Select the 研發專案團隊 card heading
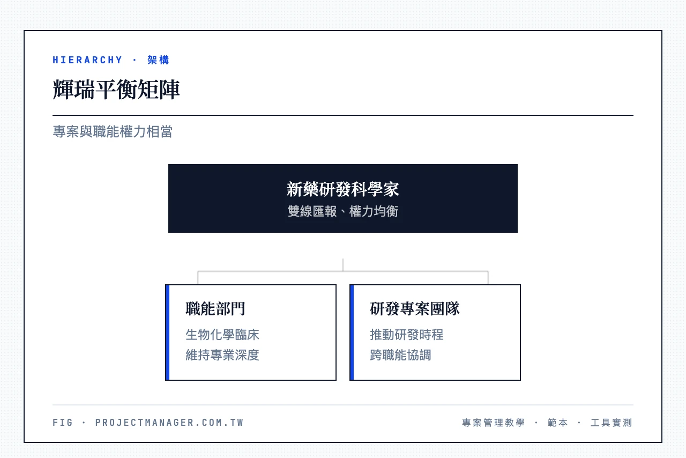The height and width of the screenshot is (458, 686). 415,308
